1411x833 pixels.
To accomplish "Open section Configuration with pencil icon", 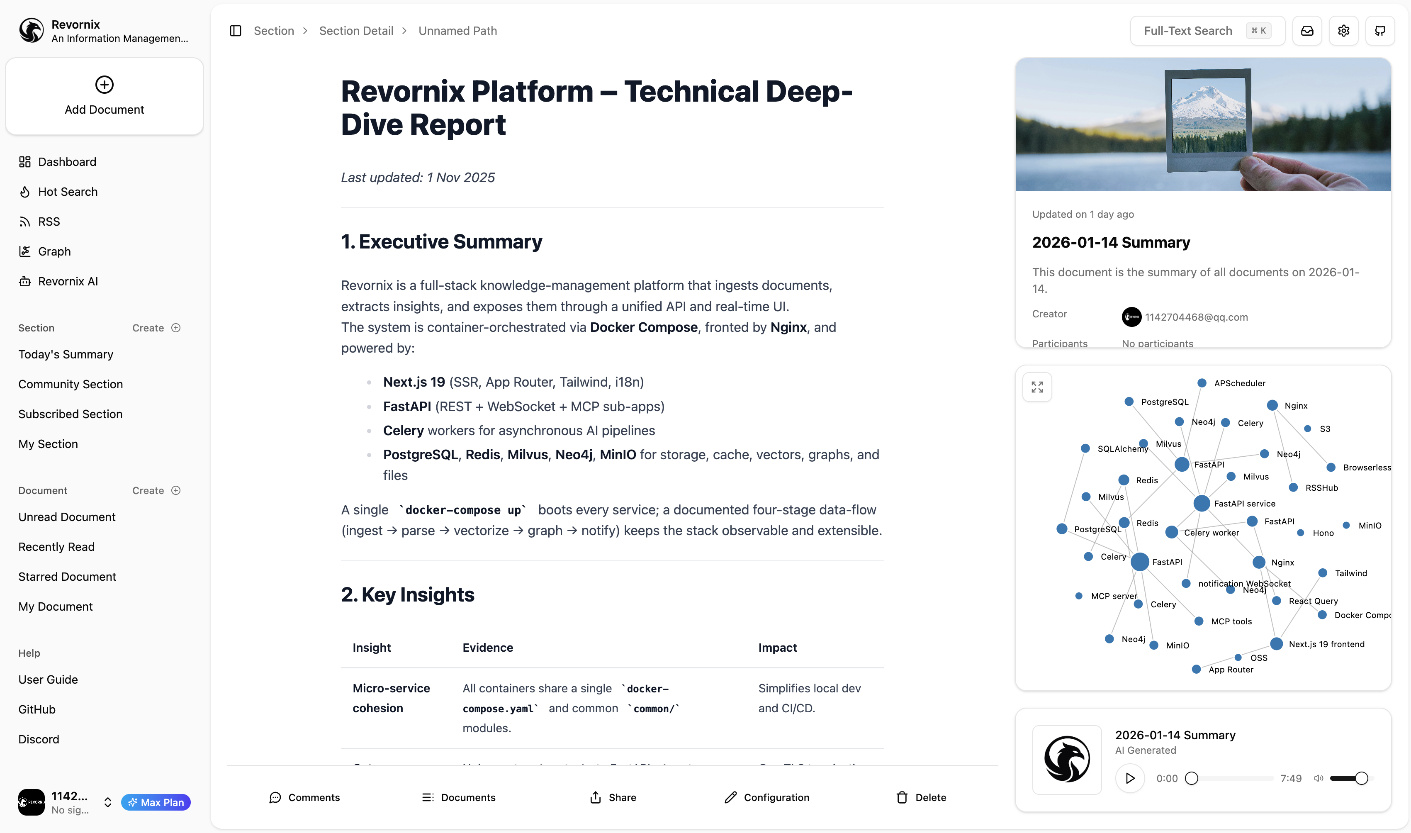I will point(766,798).
